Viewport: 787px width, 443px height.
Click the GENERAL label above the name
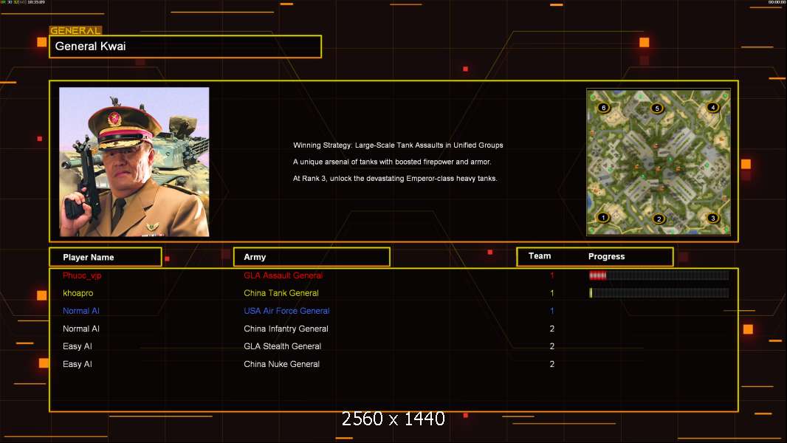click(75, 30)
